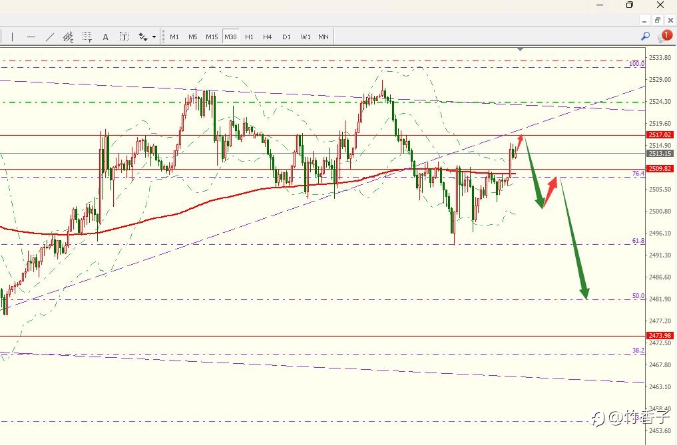This screenshot has width=677, height=445.
Task: Select the text tool marked A
Action: tap(105, 37)
